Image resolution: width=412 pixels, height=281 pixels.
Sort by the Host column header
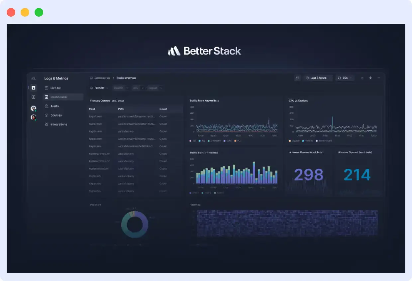click(x=92, y=109)
